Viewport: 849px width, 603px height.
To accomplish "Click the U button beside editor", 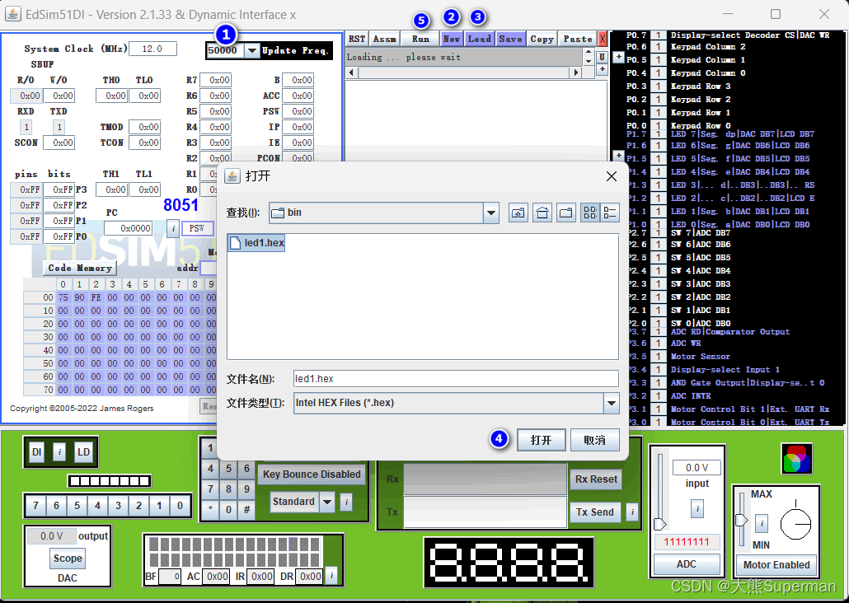I will click(602, 57).
